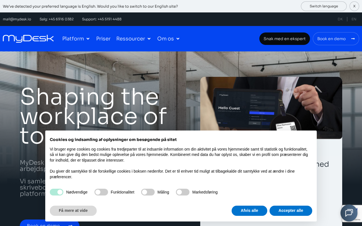The height and width of the screenshot is (226, 362).
Task: Open the Om os menu item
Action: (165, 39)
